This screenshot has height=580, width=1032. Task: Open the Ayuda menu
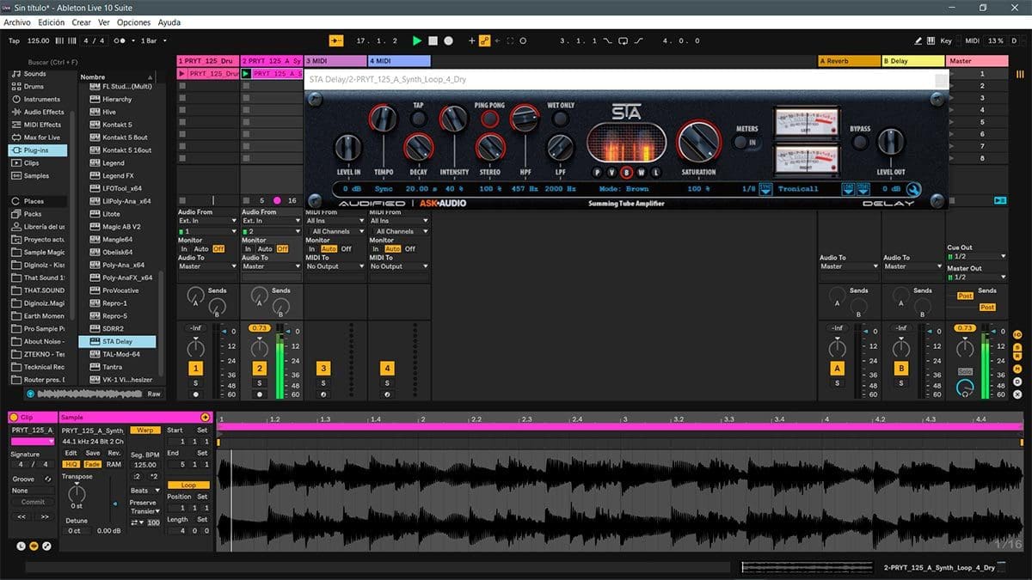coord(169,22)
